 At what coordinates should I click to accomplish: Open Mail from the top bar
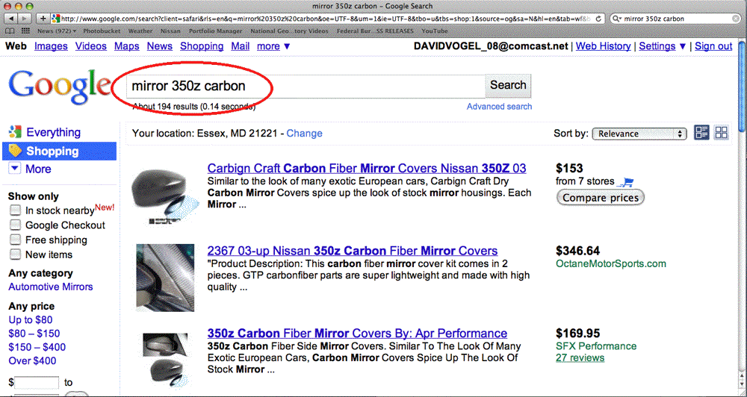(x=240, y=46)
